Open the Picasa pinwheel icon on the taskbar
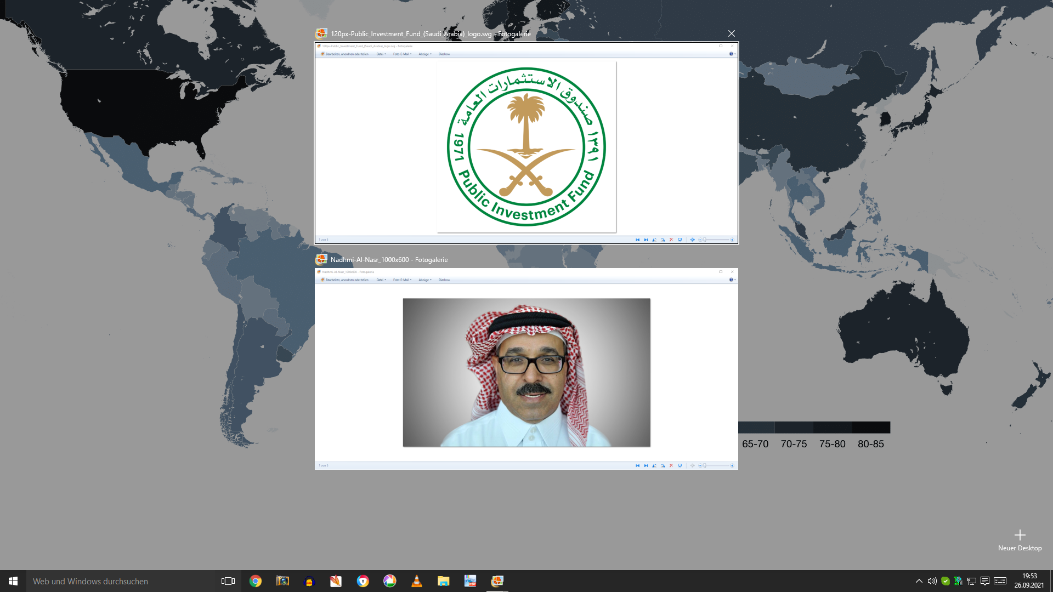The image size is (1053, 592). point(390,581)
